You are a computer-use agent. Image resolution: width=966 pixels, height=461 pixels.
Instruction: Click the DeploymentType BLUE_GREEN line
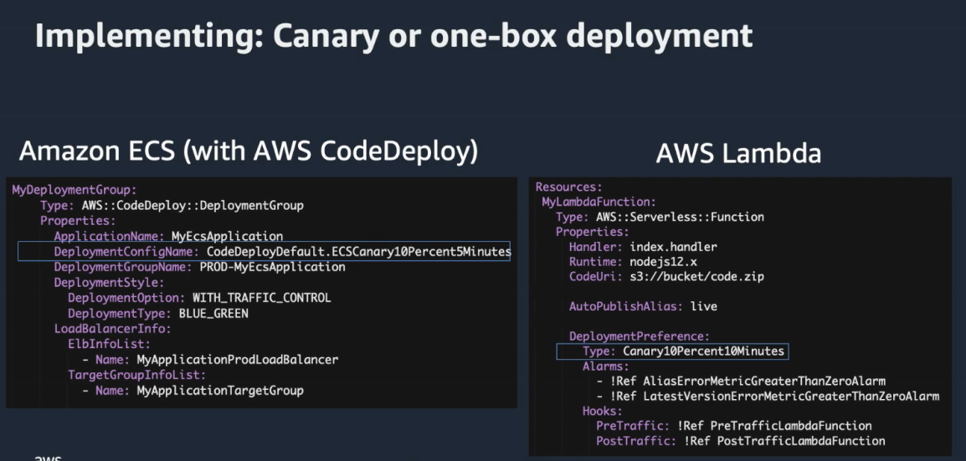158,313
